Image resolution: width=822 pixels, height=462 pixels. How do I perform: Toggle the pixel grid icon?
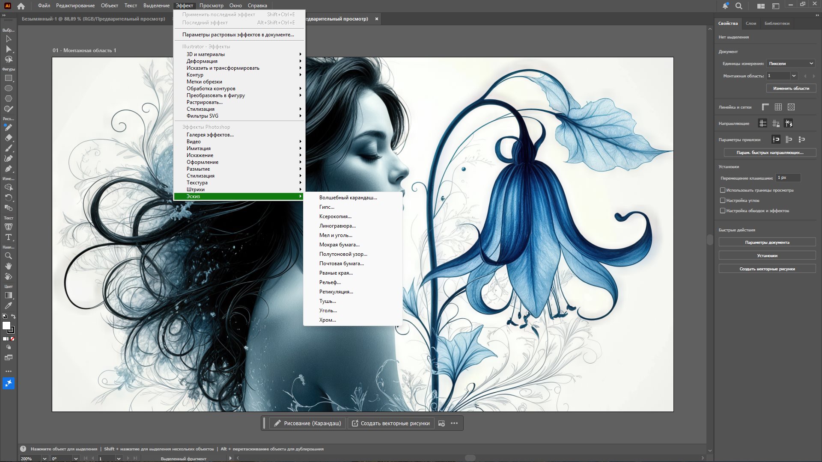point(791,107)
